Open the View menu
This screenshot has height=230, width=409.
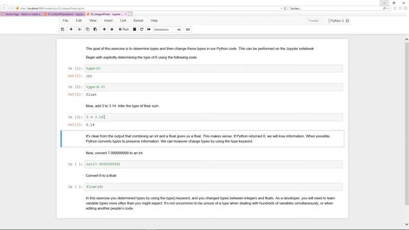93,20
